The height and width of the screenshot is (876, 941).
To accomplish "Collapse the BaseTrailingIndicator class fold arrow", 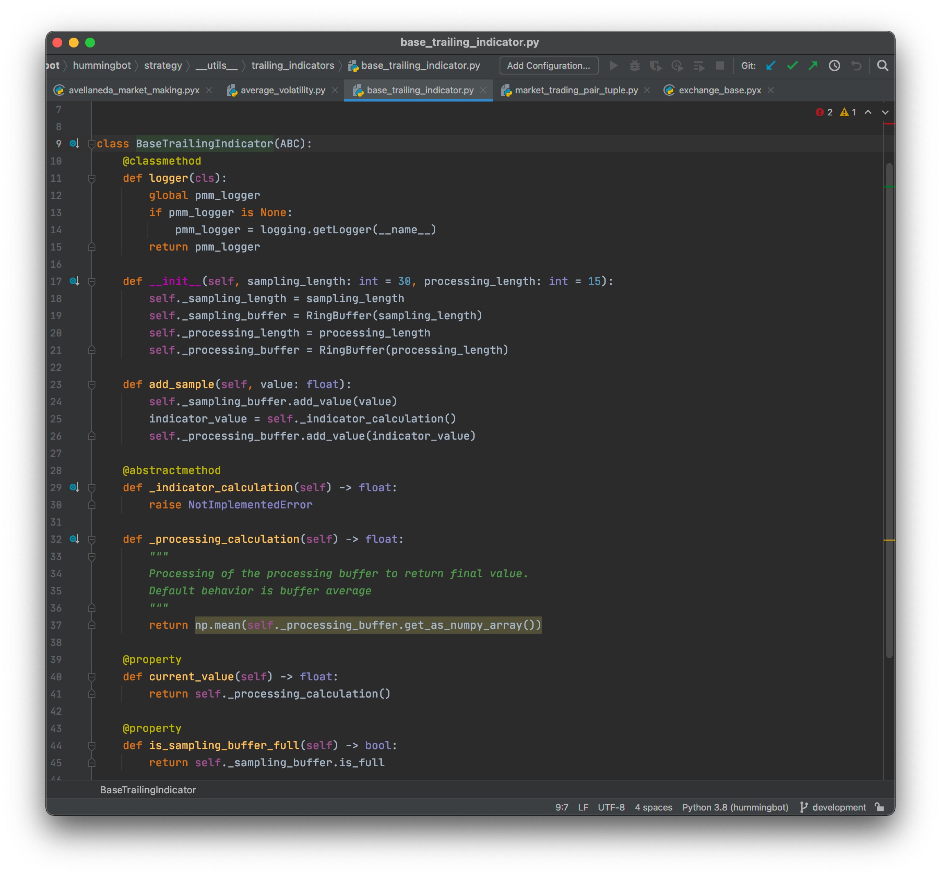I will pyautogui.click(x=91, y=143).
